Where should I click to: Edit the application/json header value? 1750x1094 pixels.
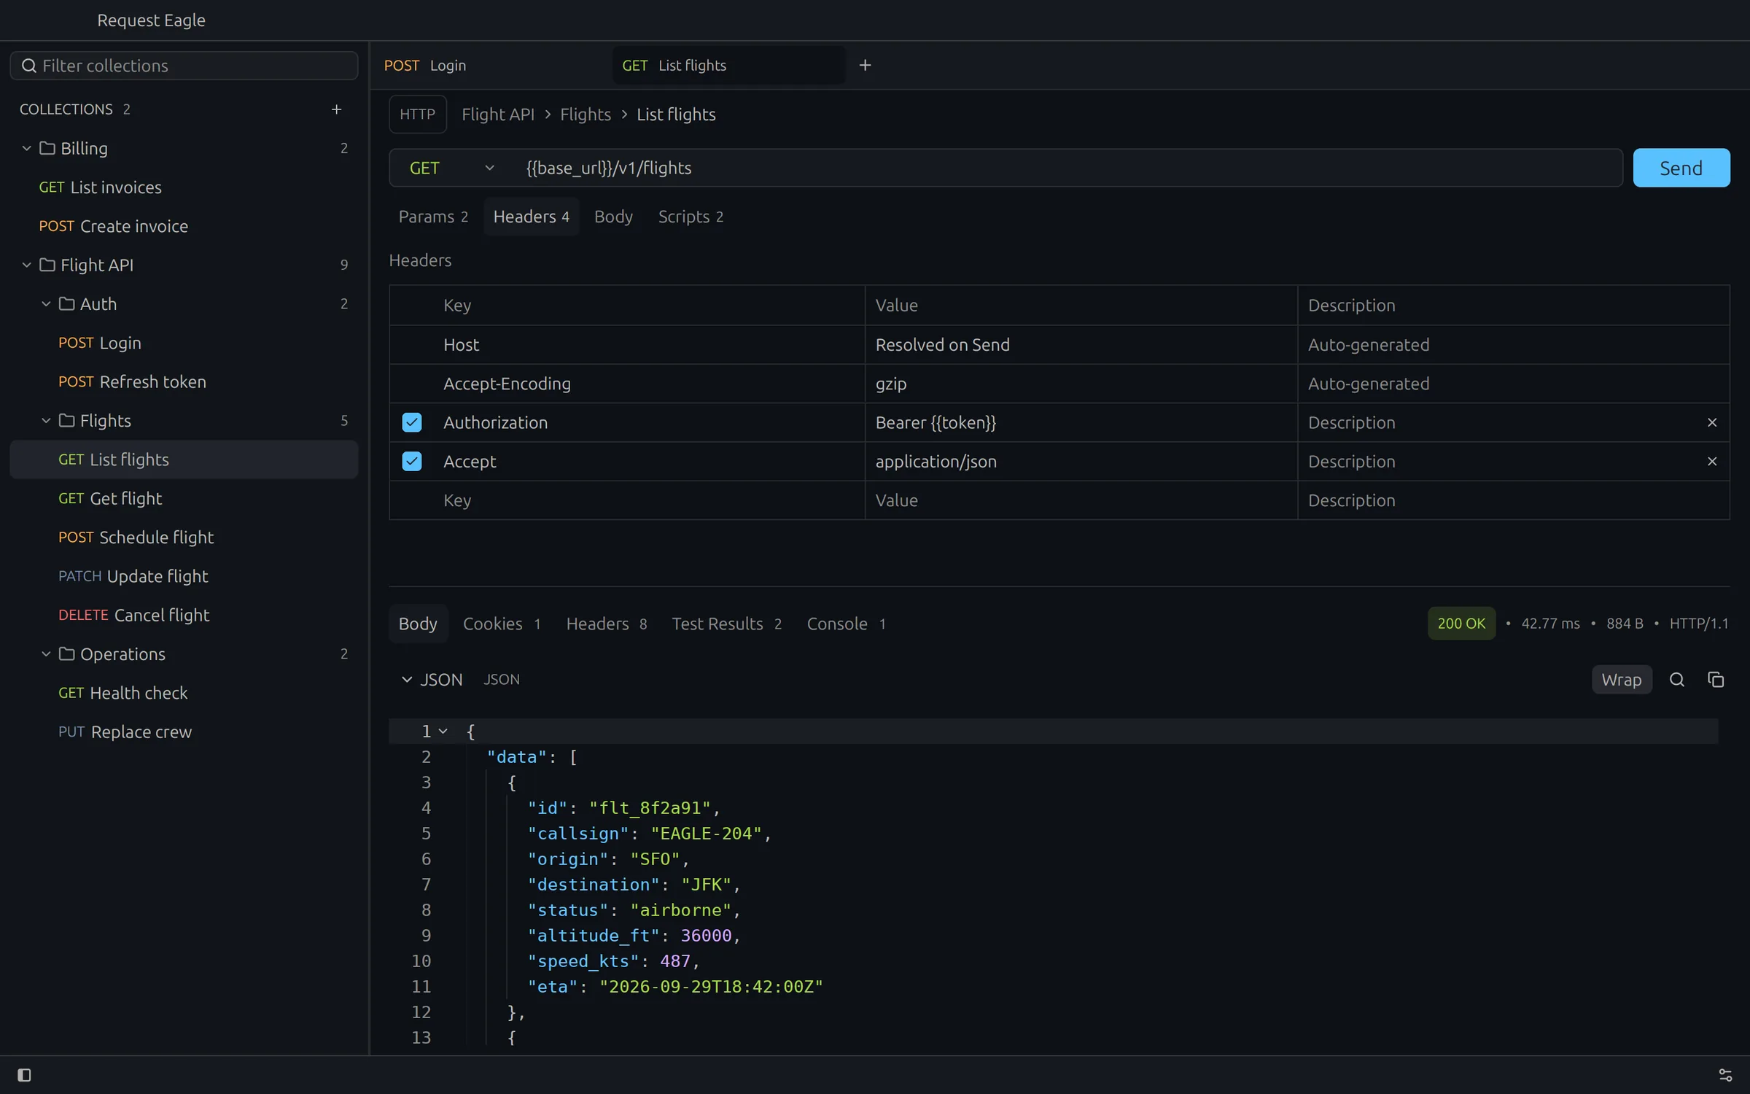point(1081,462)
